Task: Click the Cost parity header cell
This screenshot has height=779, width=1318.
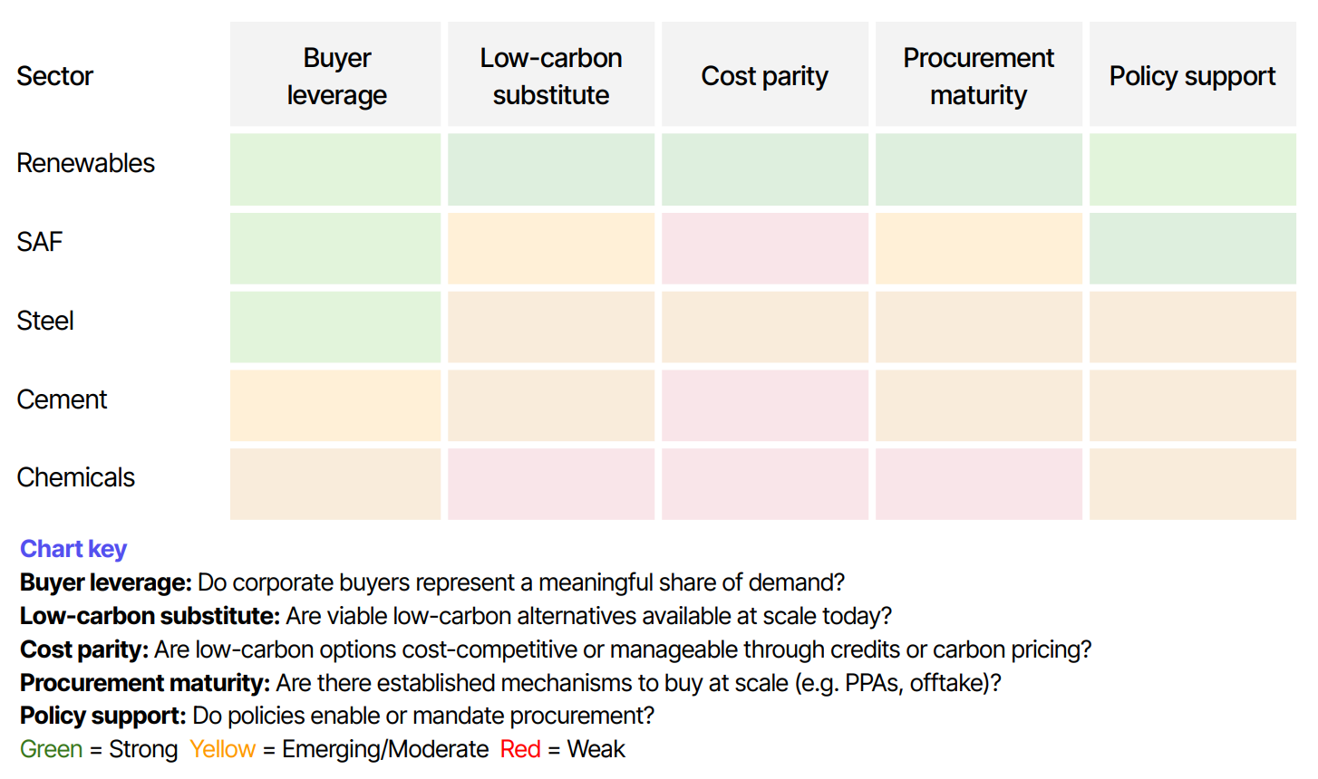Action: 765,74
